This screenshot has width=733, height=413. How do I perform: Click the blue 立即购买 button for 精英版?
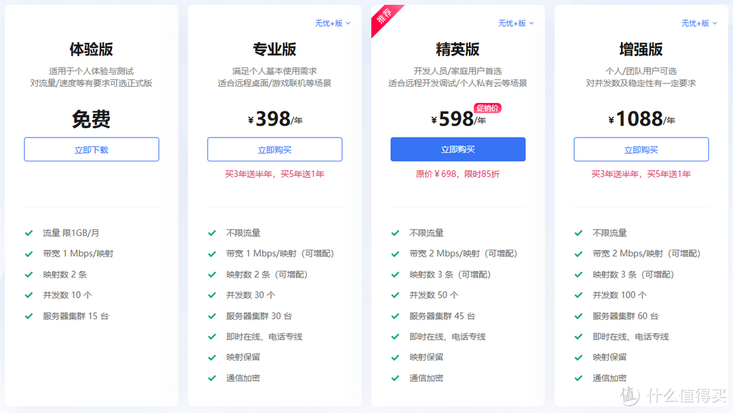pos(458,149)
